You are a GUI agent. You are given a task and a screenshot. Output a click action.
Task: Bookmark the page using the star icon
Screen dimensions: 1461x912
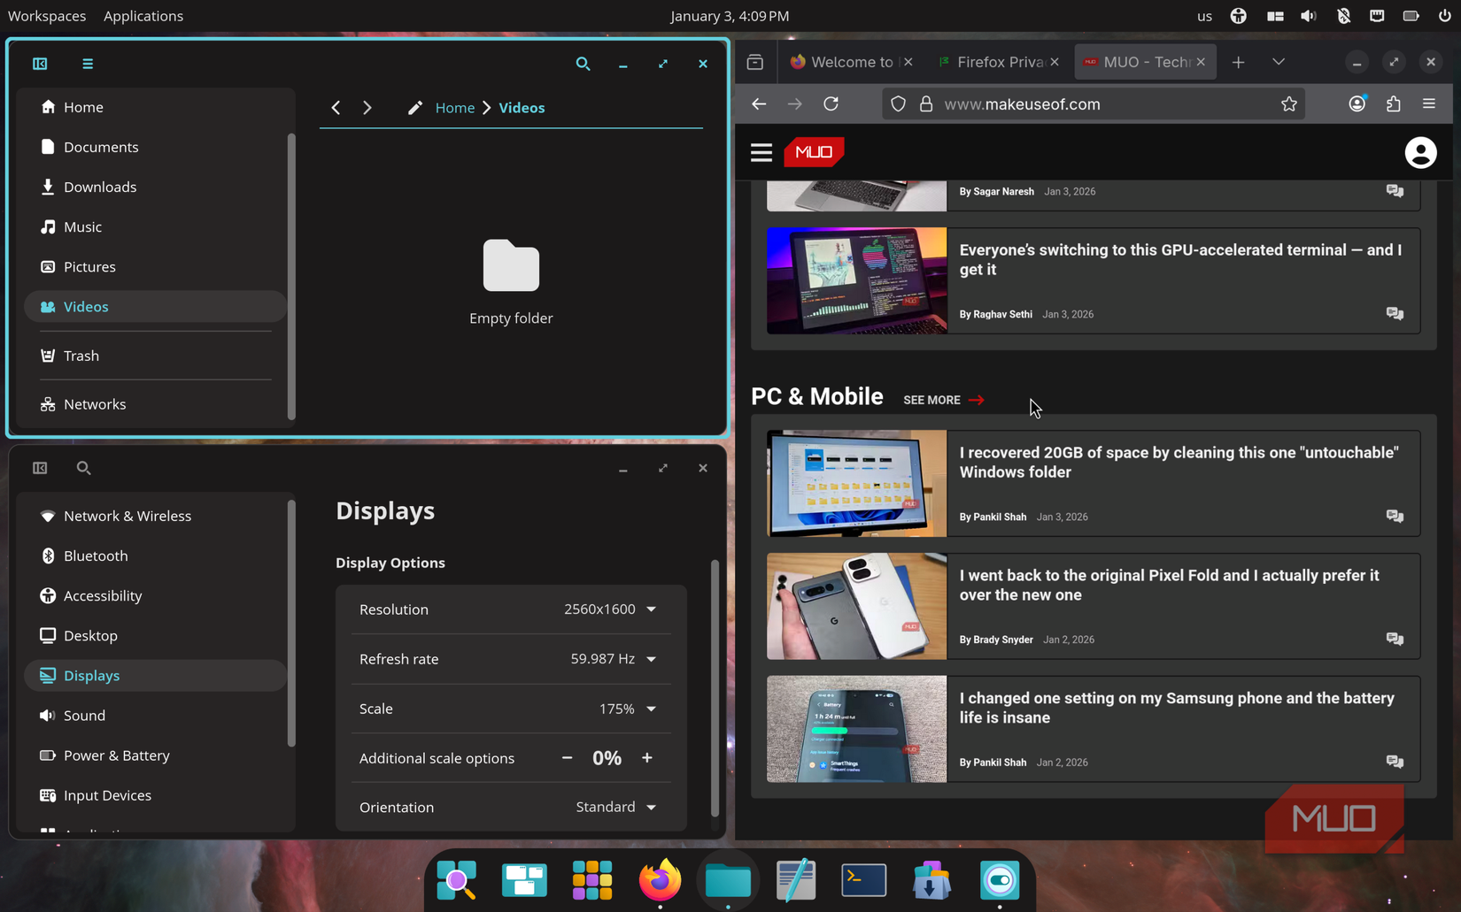pos(1289,103)
